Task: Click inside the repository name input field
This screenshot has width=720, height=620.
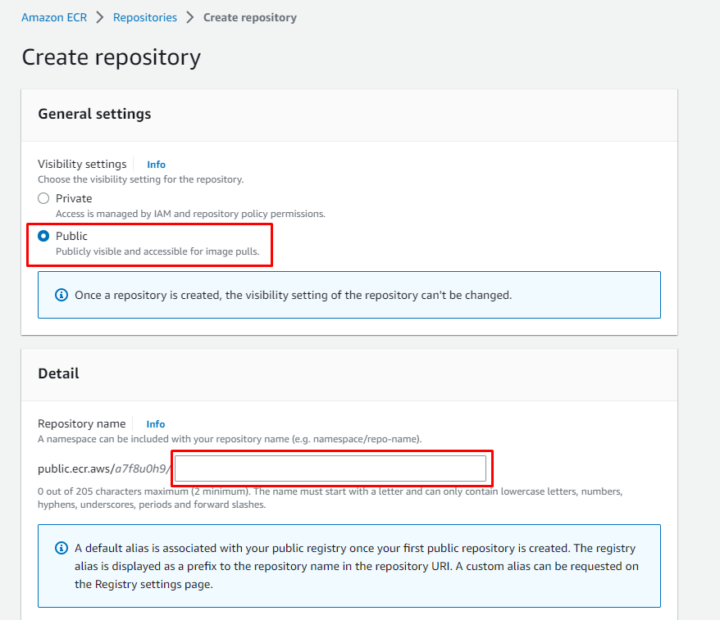Action: tap(331, 467)
